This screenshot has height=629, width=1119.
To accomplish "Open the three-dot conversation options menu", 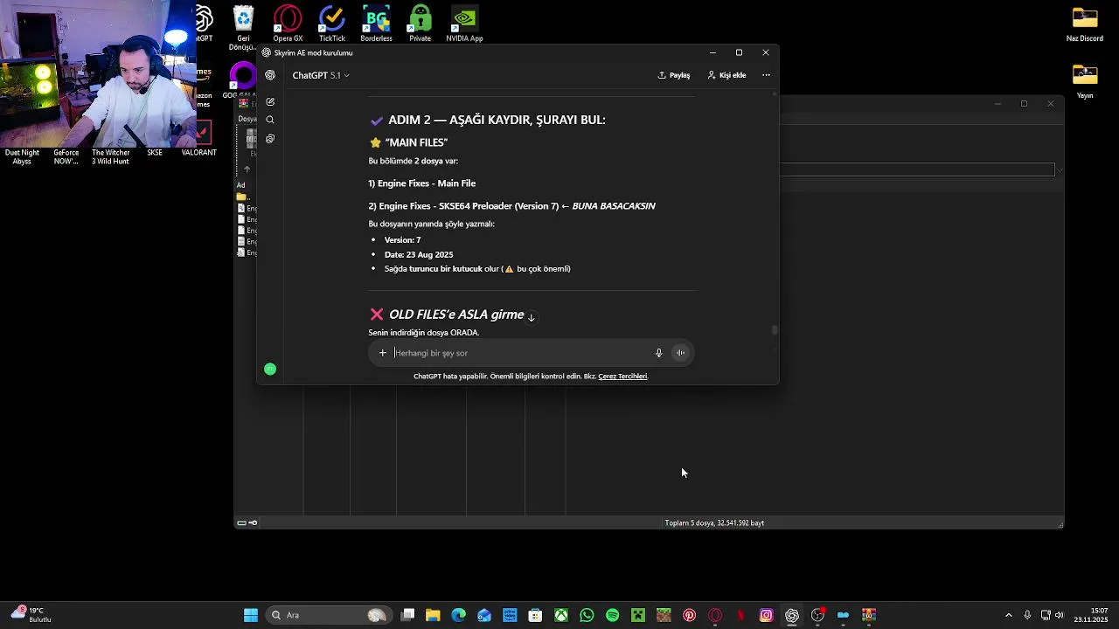I will pyautogui.click(x=766, y=75).
